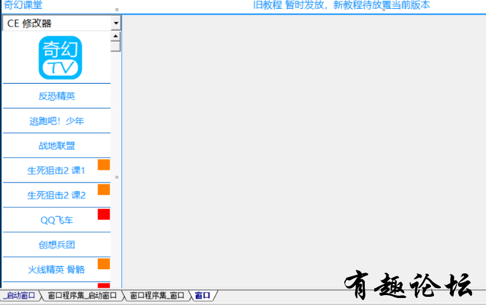Select the active 窗口 tab
Viewport: 486px width, 305px height.
(x=203, y=296)
